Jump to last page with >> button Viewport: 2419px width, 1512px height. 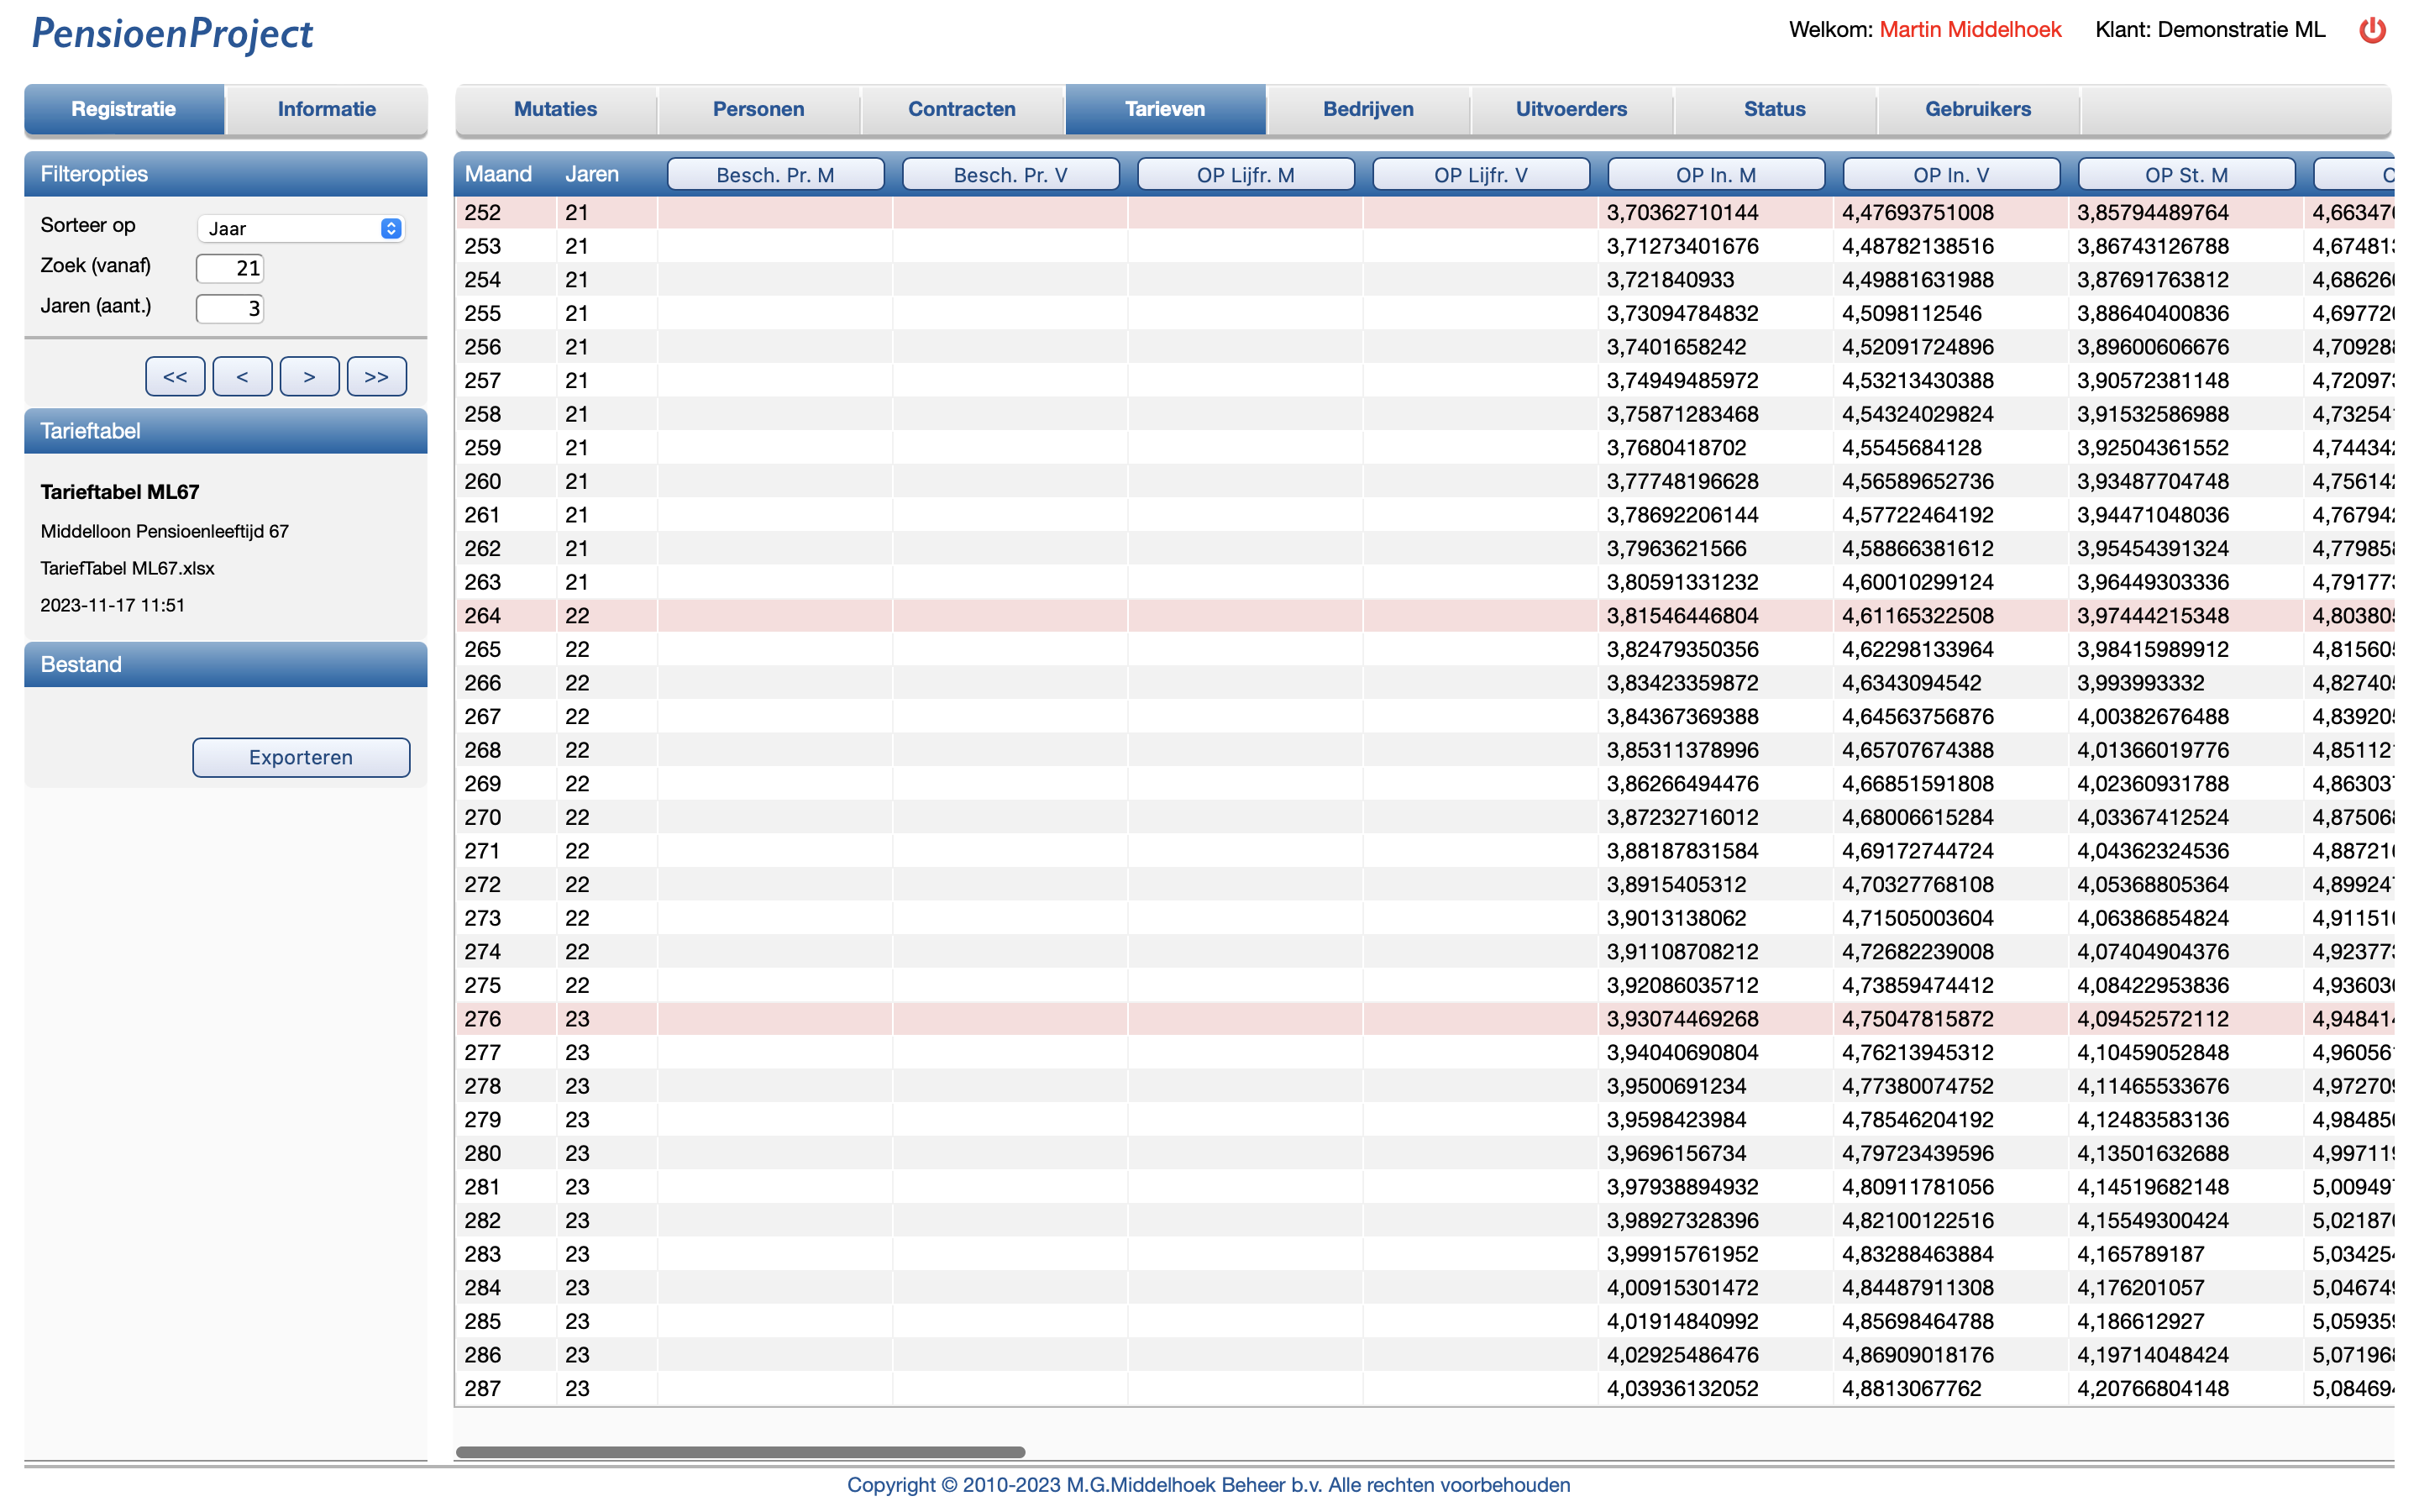[375, 377]
